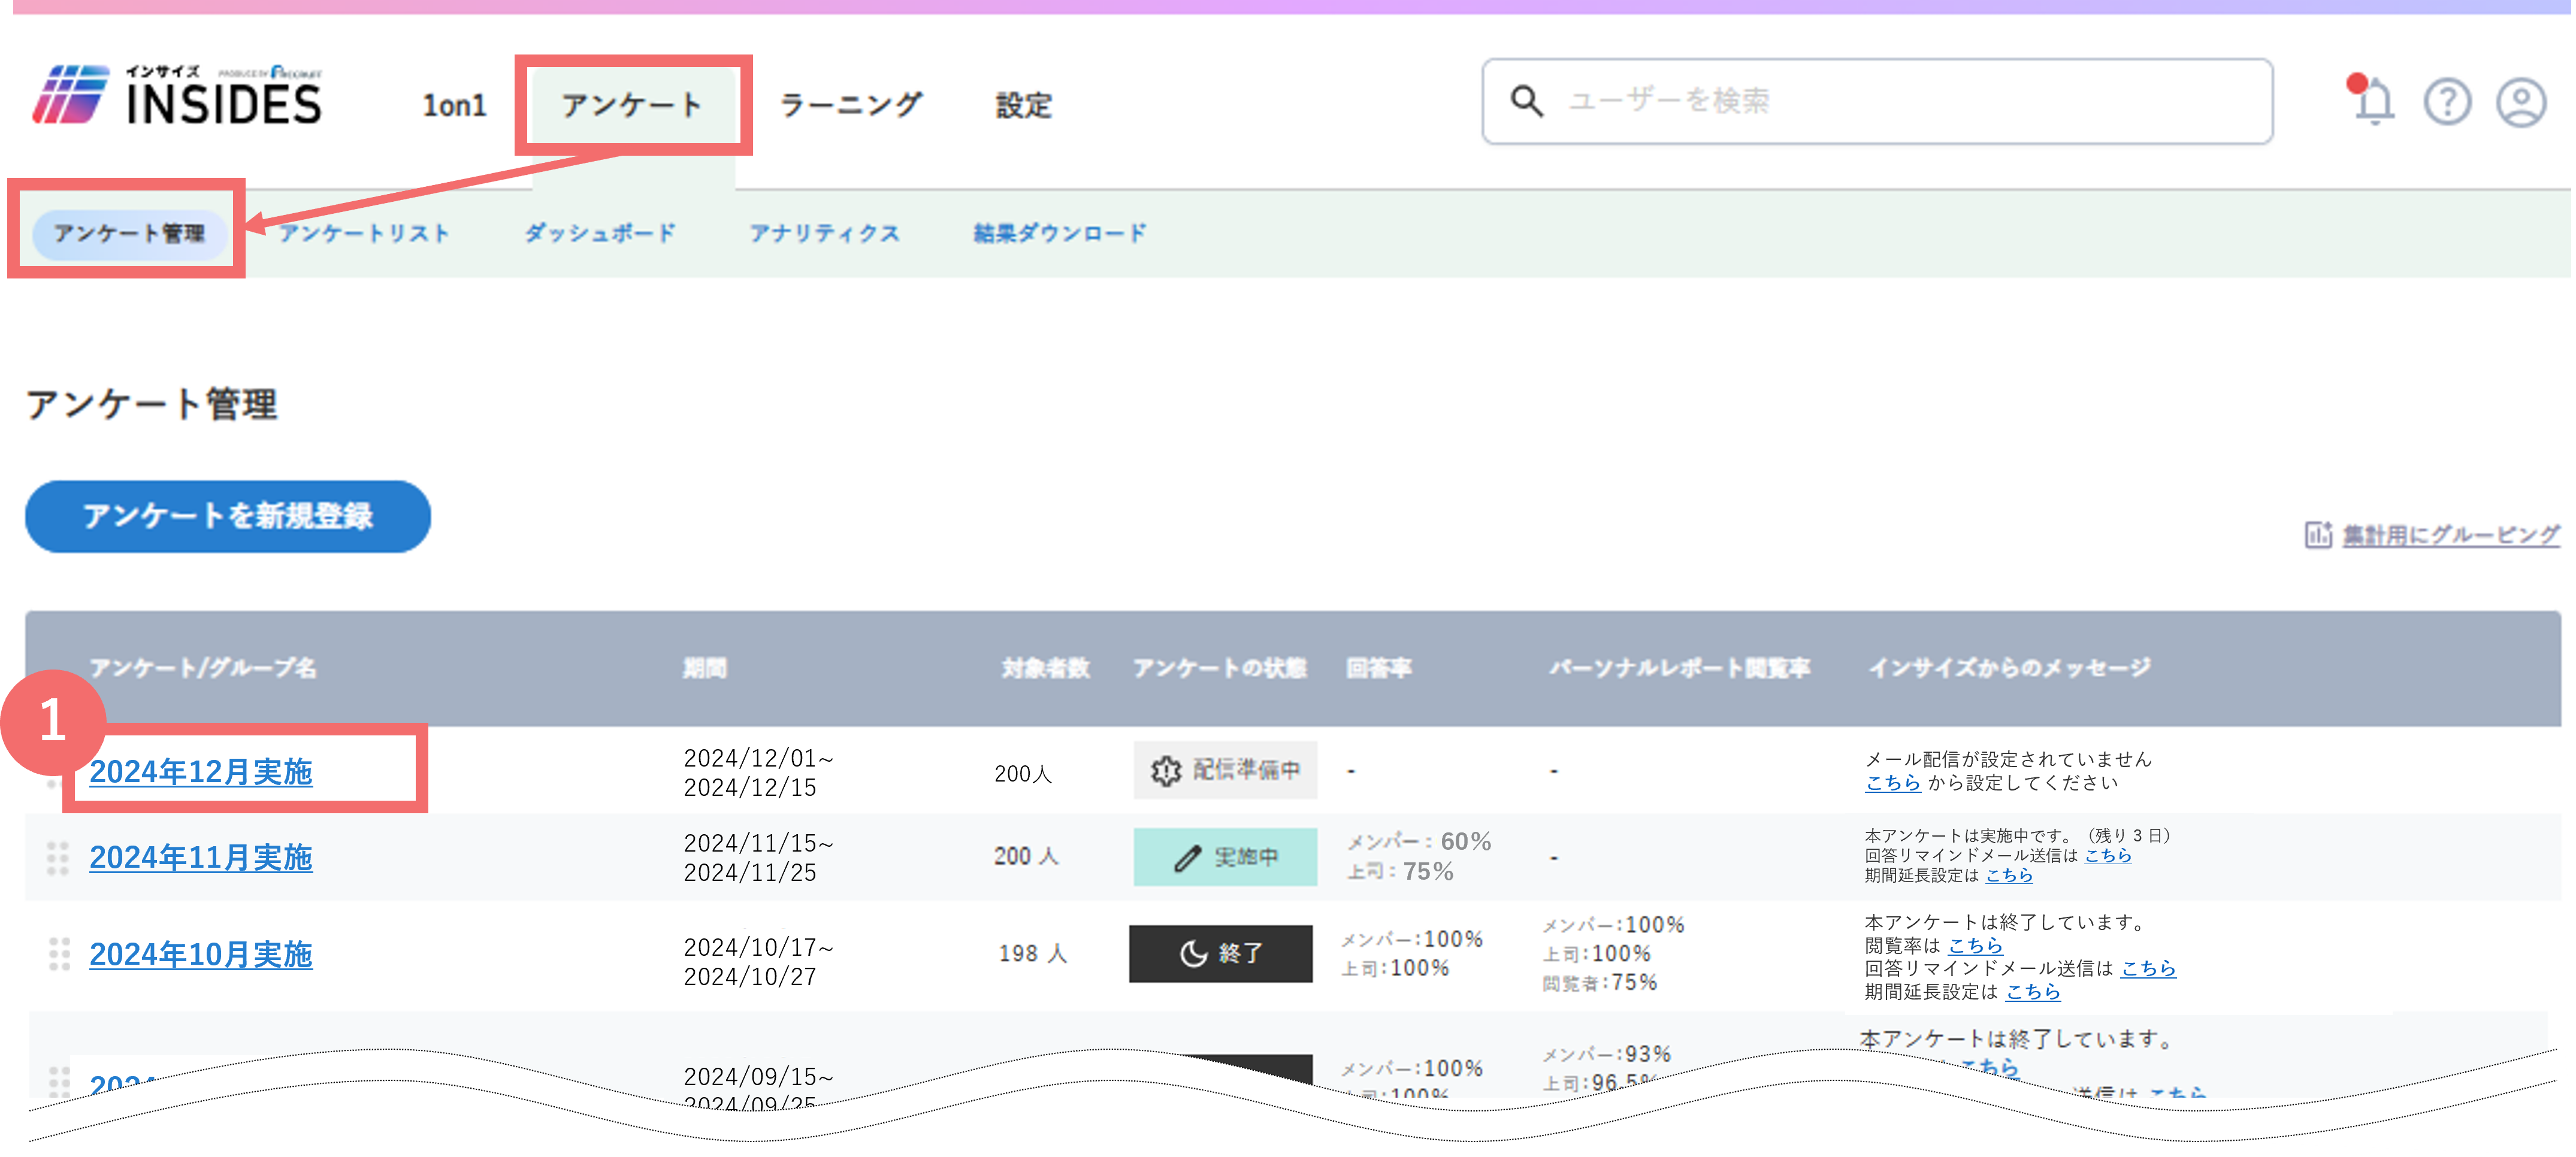Click the 実施中 status badge
This screenshot has width=2576, height=1157.
pos(1224,857)
